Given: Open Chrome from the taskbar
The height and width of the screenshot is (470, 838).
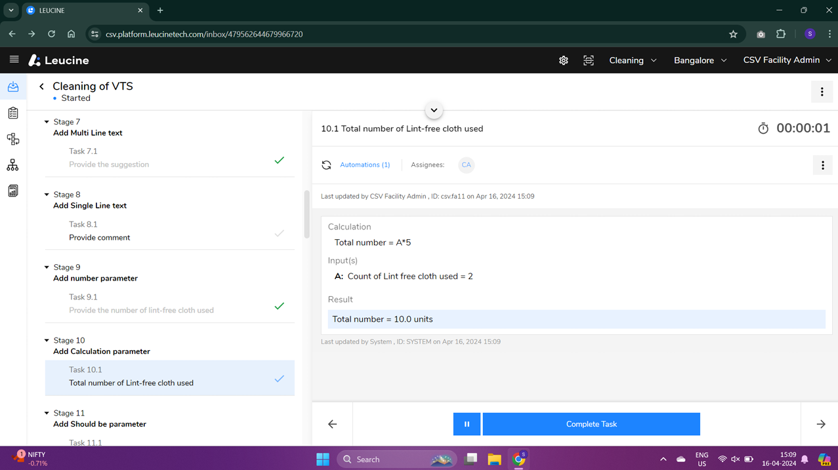Looking at the screenshot, I should point(519,459).
